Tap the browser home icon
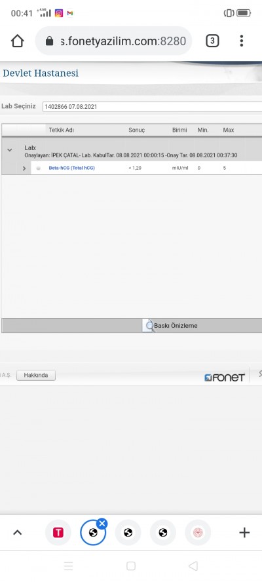This screenshot has width=262, height=582. (18, 41)
